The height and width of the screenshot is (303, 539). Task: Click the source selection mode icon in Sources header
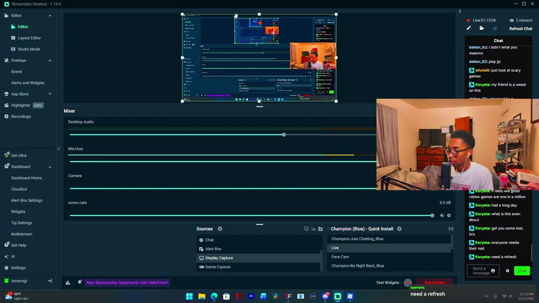coord(306,229)
